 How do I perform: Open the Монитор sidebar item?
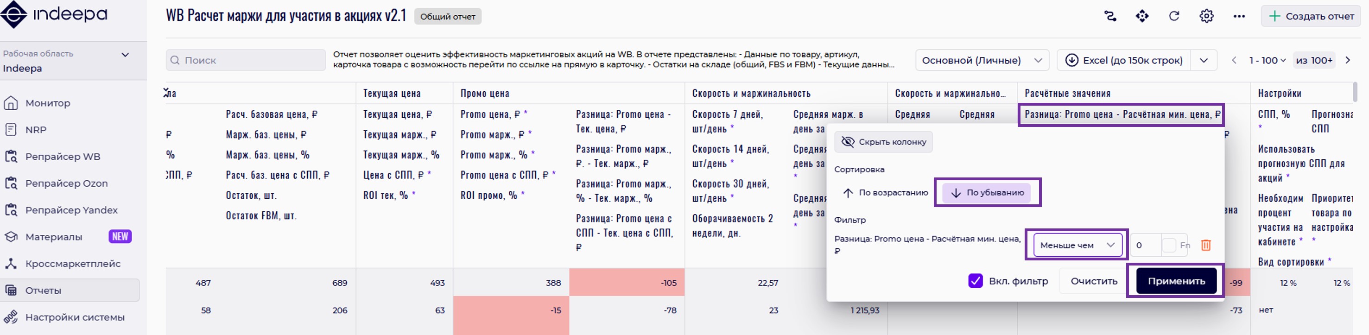48,103
